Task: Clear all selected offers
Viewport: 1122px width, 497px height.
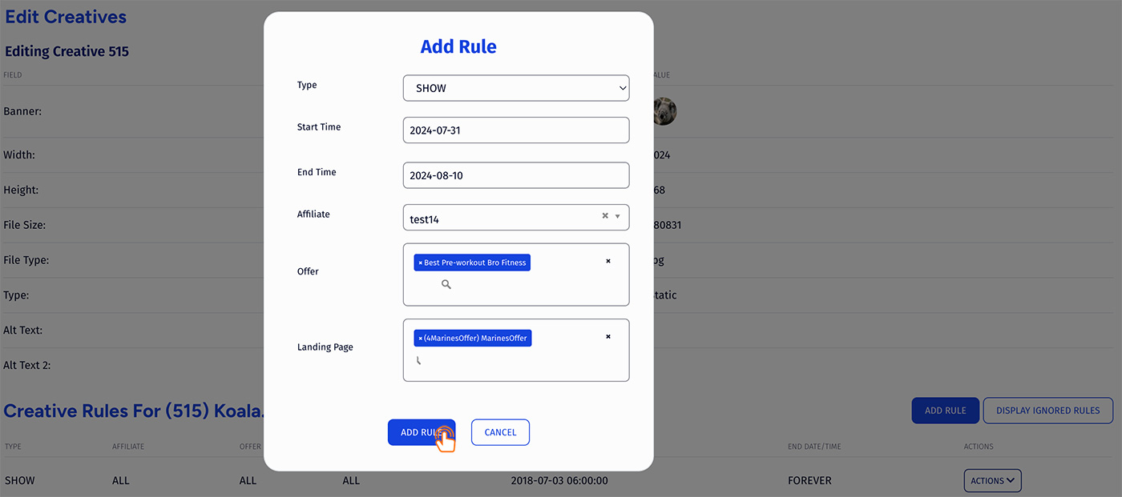Action: (x=608, y=261)
